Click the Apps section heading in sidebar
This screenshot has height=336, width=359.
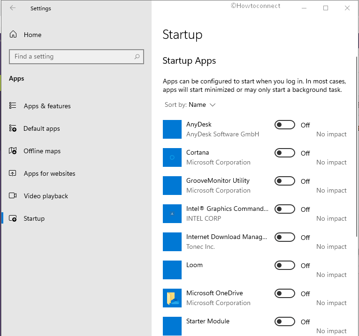[16, 79]
